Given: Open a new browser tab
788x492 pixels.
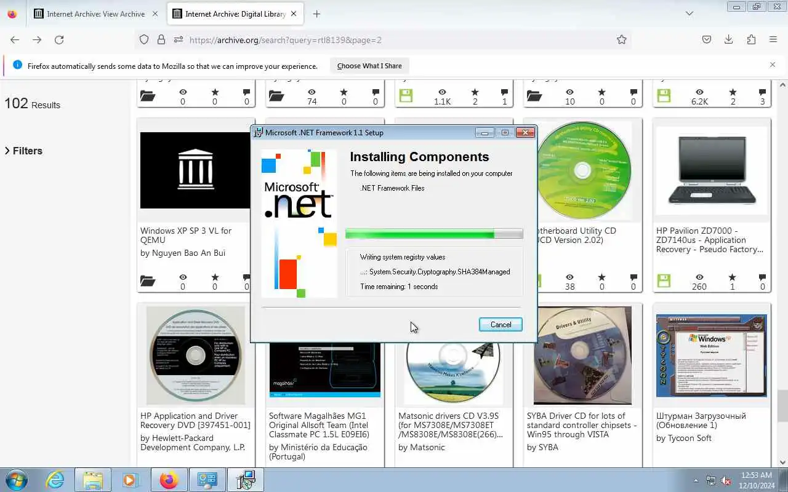Looking at the screenshot, I should [x=316, y=14].
